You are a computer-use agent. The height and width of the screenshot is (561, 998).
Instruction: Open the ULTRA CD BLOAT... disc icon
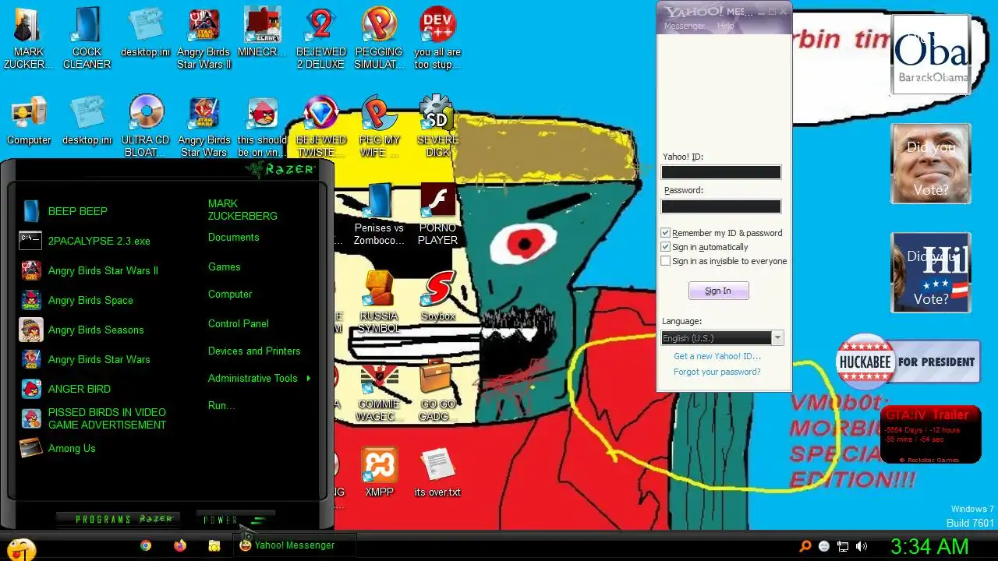[146, 126]
